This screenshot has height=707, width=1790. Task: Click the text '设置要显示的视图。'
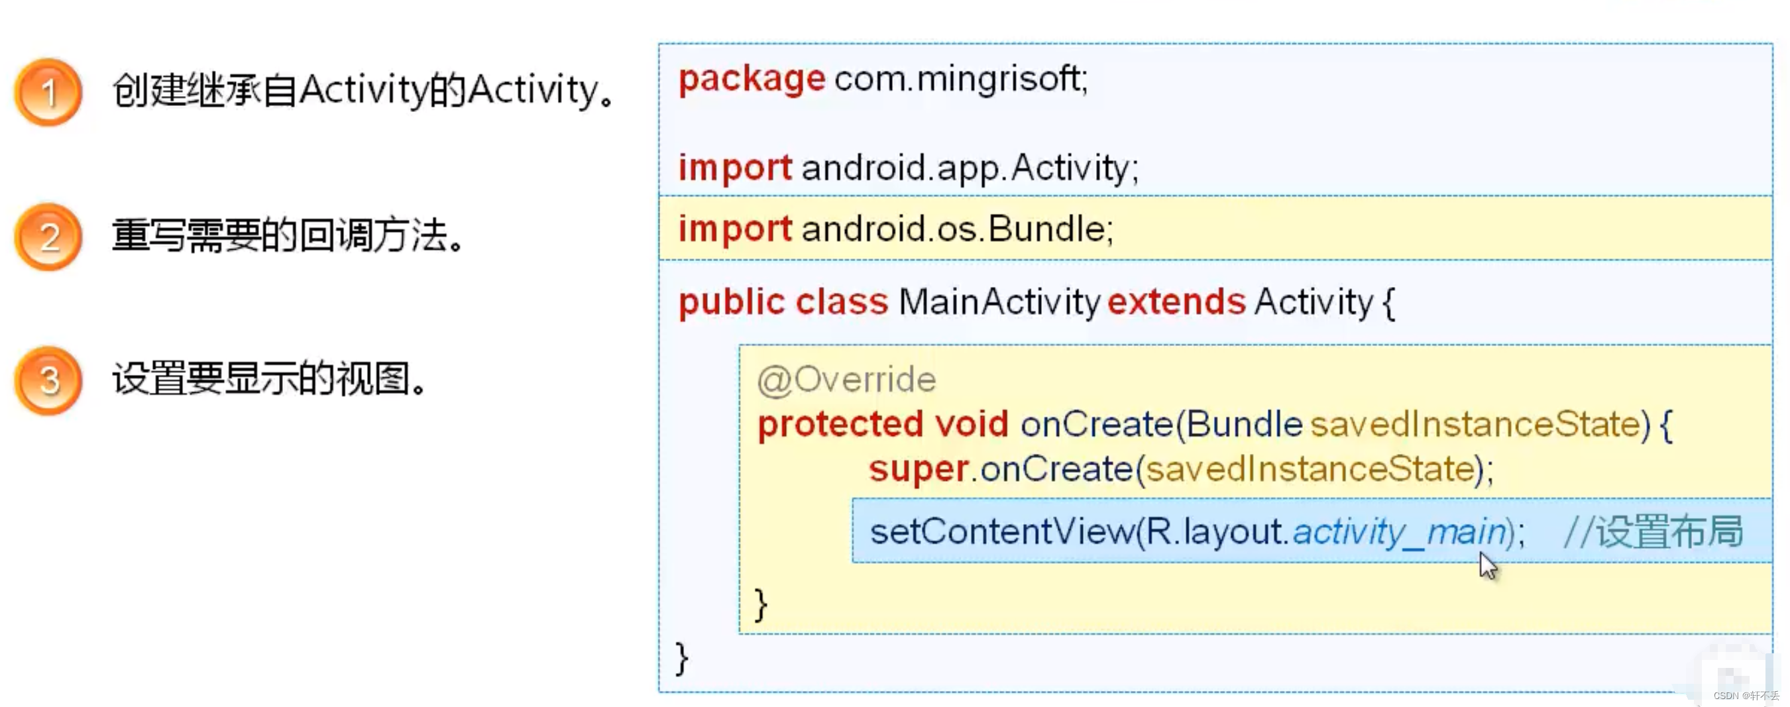(269, 379)
